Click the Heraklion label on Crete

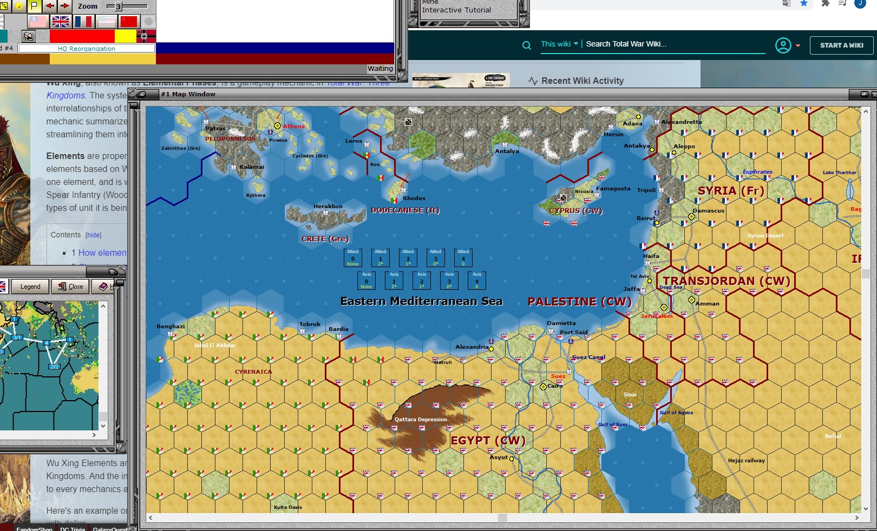[x=328, y=206]
